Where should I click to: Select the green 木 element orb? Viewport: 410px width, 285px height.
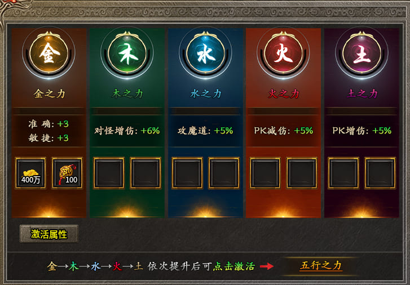click(x=127, y=54)
